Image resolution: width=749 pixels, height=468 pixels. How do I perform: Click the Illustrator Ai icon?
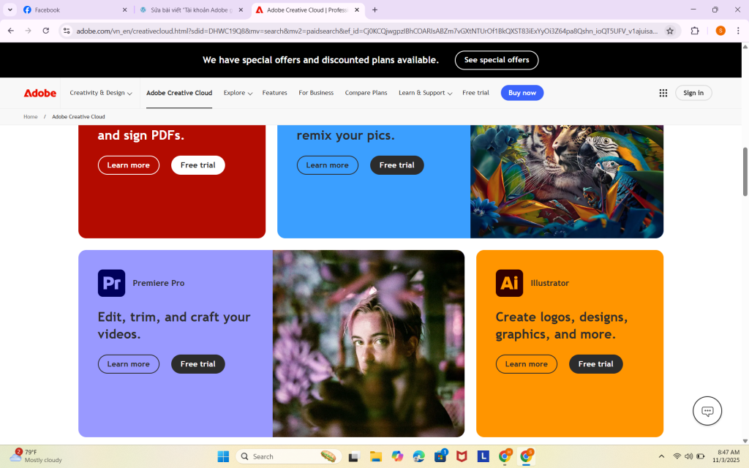tap(510, 283)
